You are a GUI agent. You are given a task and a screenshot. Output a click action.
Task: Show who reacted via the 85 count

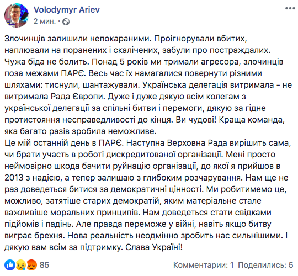click(44, 265)
